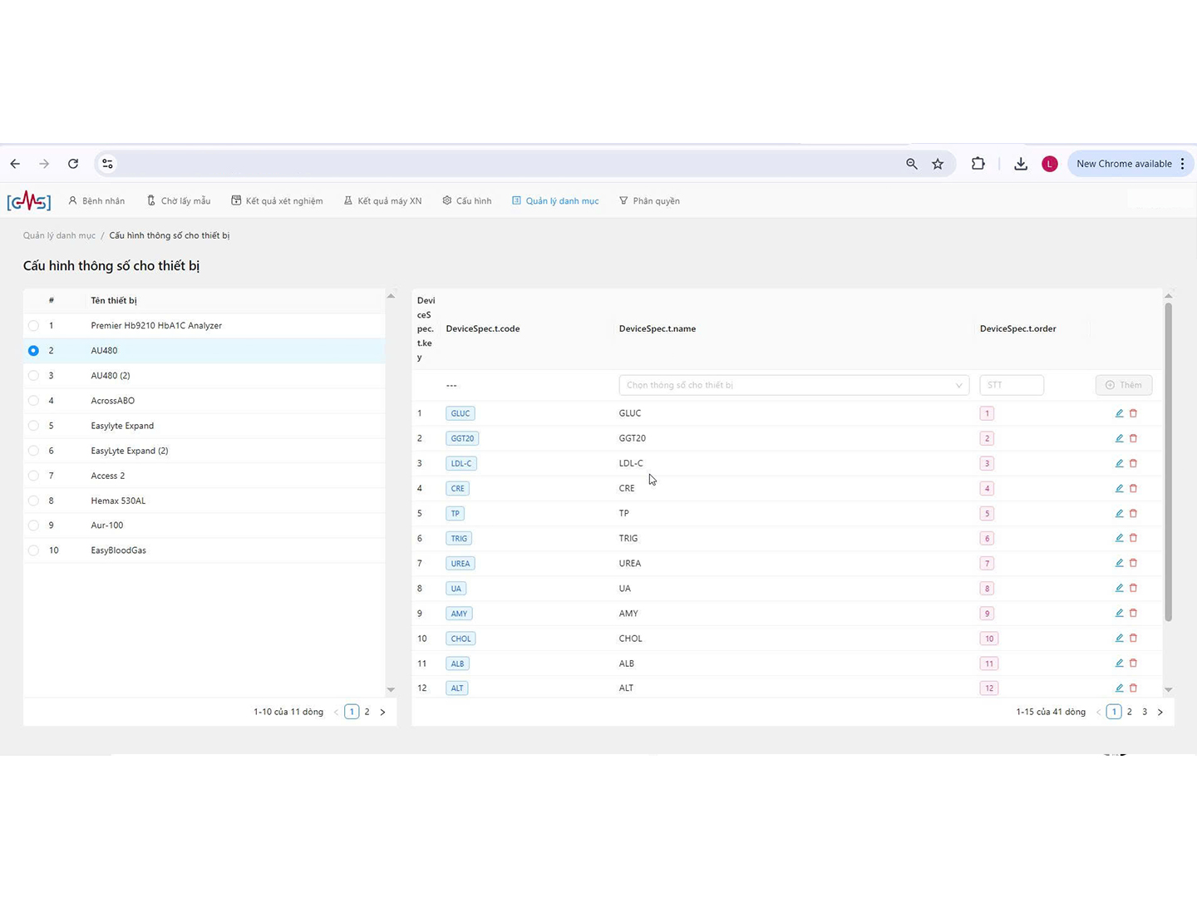Choose the Hemax 530AL radio button
The width and height of the screenshot is (1197, 898).
click(x=33, y=501)
